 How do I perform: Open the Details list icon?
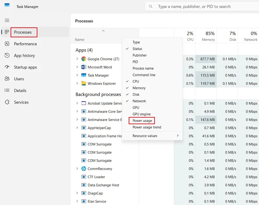7,90
